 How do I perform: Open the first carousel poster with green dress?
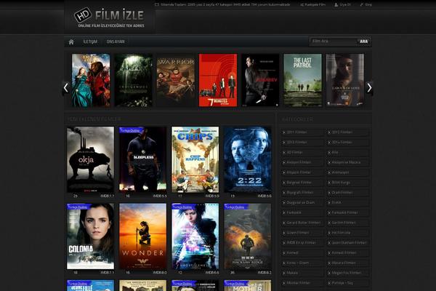[91, 80]
